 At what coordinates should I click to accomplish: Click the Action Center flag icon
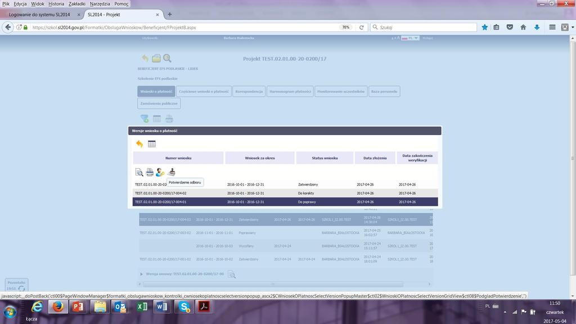(x=524, y=312)
